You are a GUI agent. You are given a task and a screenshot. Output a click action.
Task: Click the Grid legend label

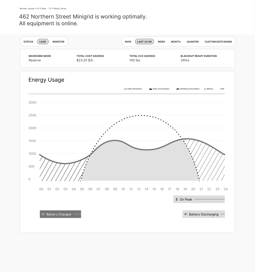tap(222, 89)
